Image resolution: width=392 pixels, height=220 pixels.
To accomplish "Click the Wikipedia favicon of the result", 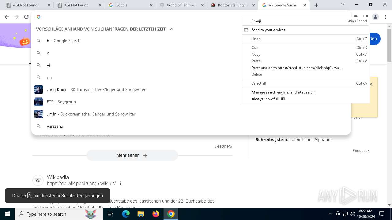I will pyautogui.click(x=38, y=181).
